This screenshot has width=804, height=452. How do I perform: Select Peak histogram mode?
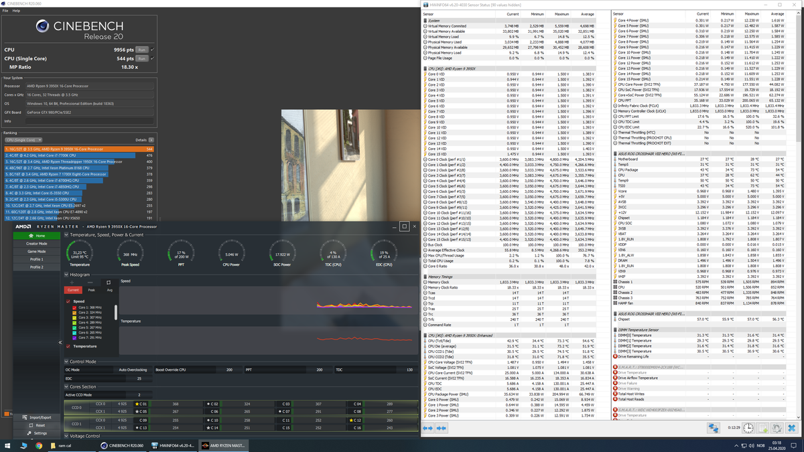coord(91,290)
